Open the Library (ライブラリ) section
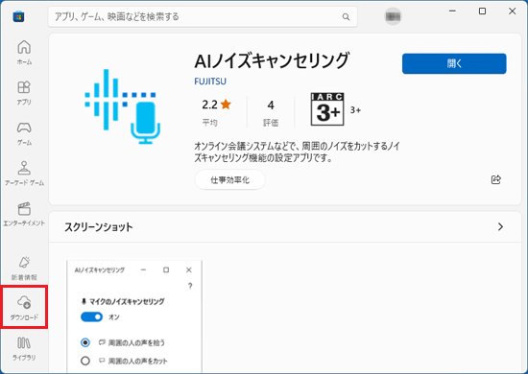Screen dimensions: 528x374 pyautogui.click(x=24, y=348)
